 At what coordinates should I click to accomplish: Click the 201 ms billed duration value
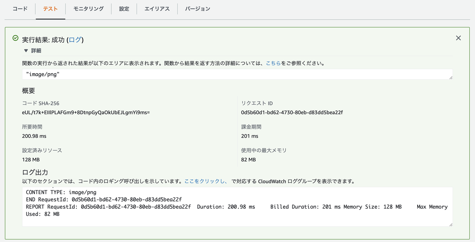click(x=249, y=136)
